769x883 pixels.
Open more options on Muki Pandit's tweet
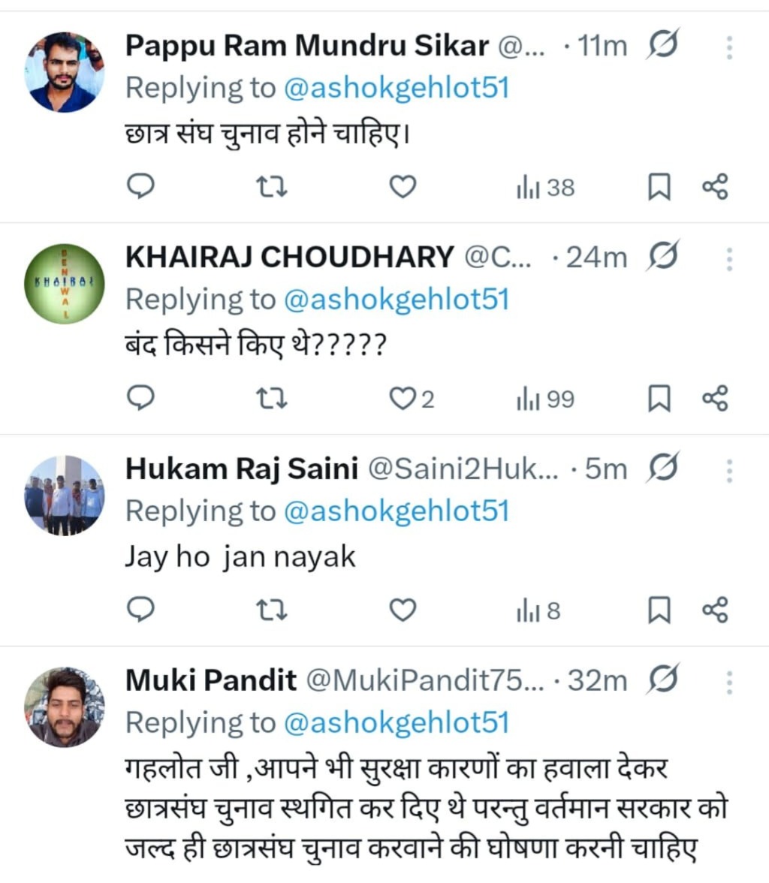(729, 682)
